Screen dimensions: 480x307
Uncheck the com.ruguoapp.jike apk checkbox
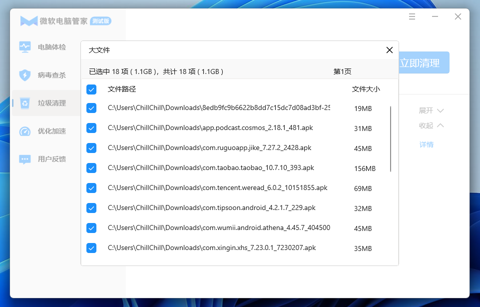pos(91,148)
